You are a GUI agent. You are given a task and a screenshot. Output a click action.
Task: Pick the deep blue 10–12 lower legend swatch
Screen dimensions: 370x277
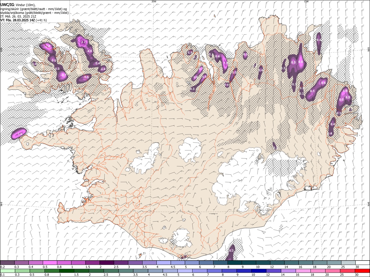(x=259, y=271)
